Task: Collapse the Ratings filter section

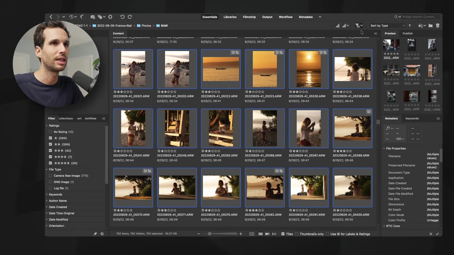Action: [x=47, y=126]
